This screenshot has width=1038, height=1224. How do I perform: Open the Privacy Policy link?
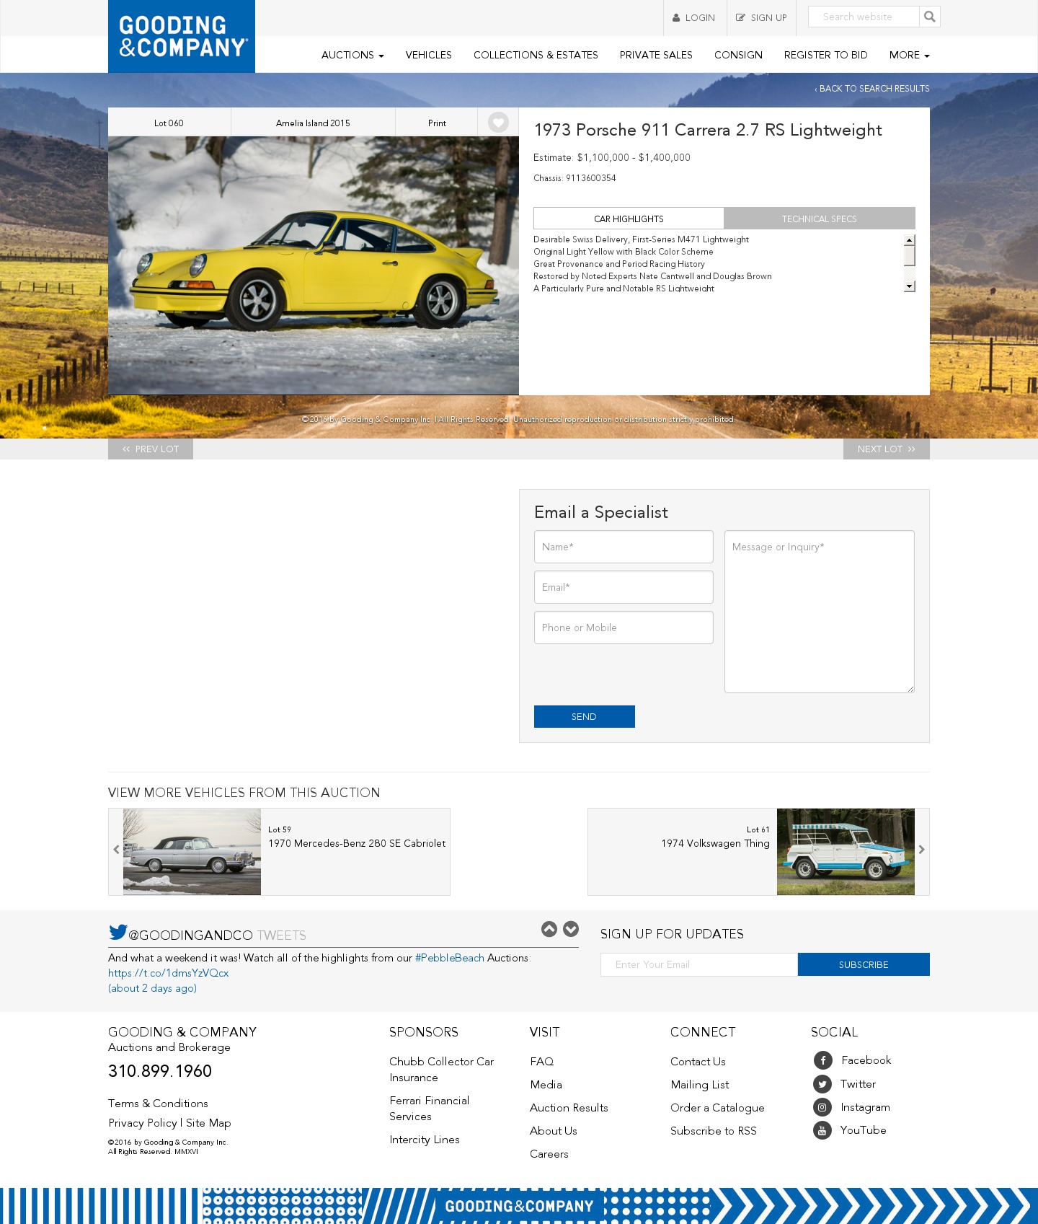click(143, 1123)
